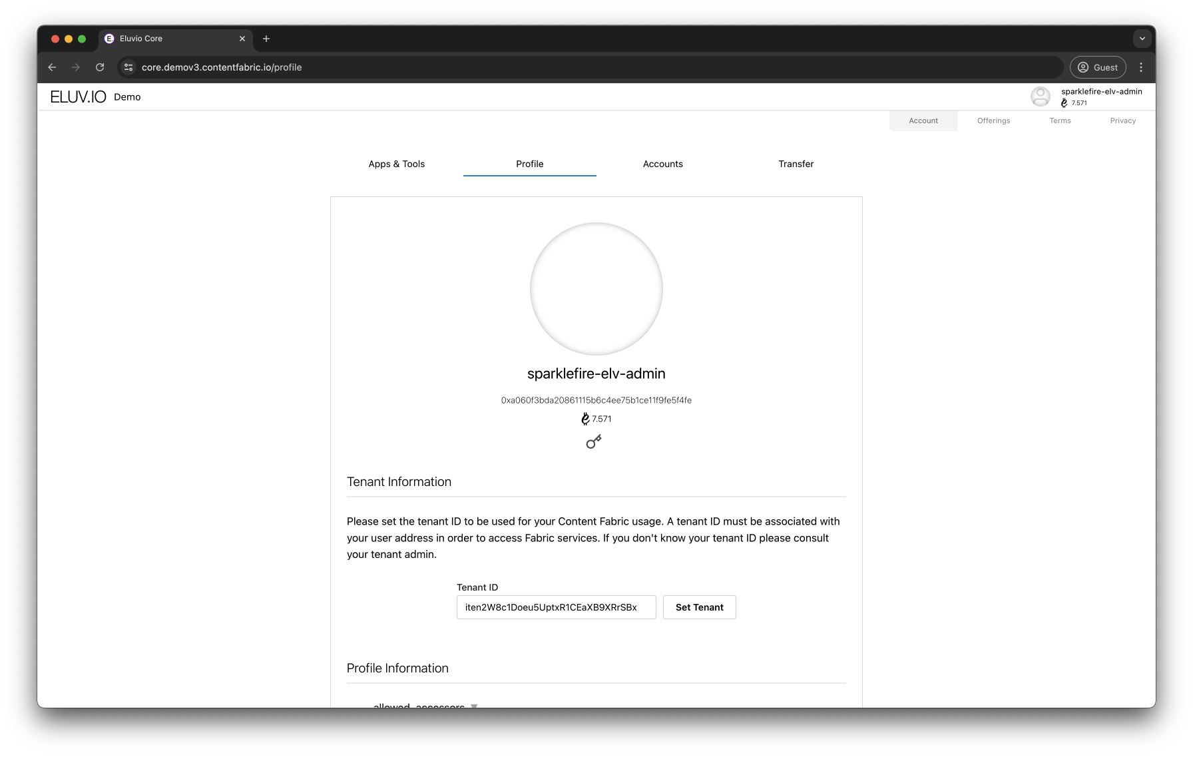1193x757 pixels.
Task: Select the Transfer tab
Action: click(x=796, y=164)
